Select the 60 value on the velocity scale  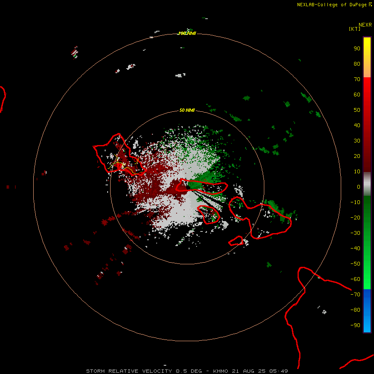tap(357, 94)
